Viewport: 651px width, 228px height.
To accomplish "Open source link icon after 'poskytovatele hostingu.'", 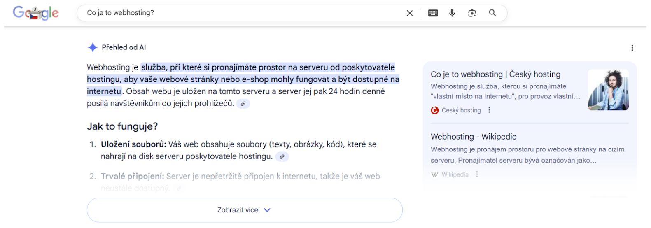I will pyautogui.click(x=282, y=157).
